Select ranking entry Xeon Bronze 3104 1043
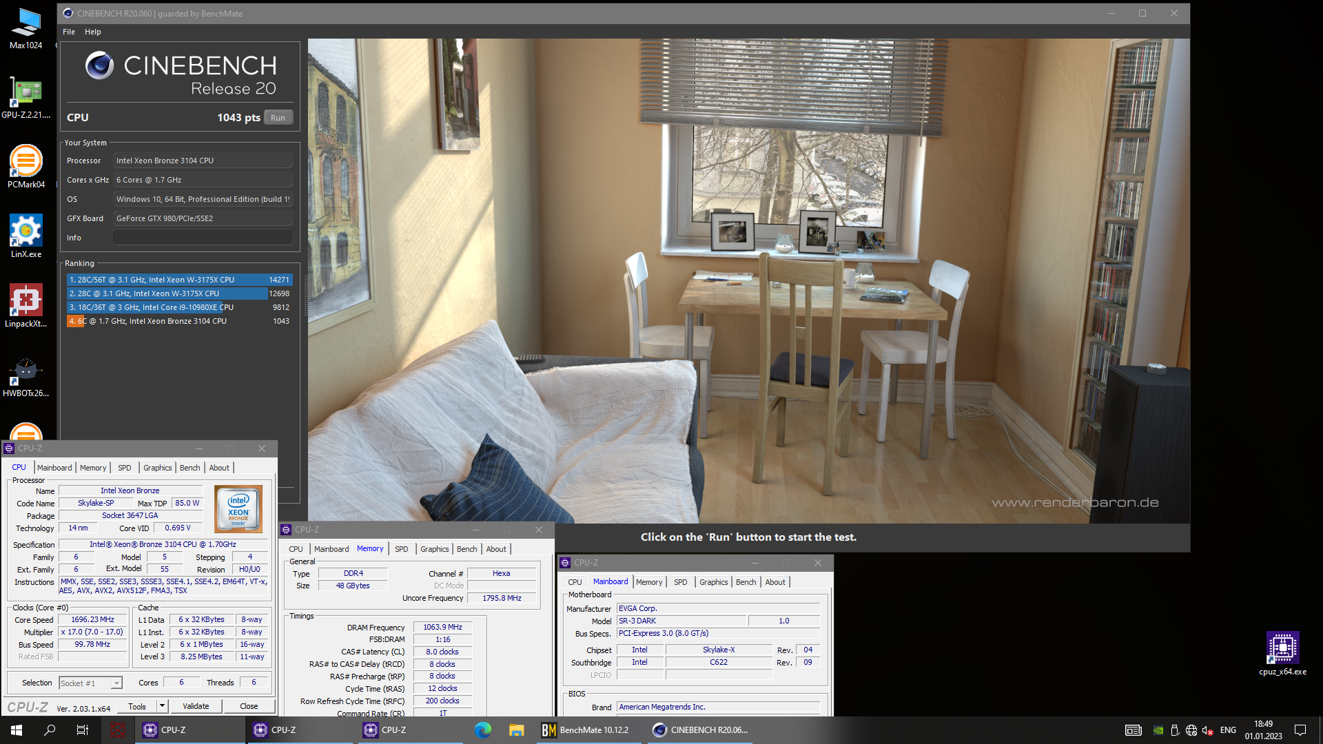 coord(179,321)
